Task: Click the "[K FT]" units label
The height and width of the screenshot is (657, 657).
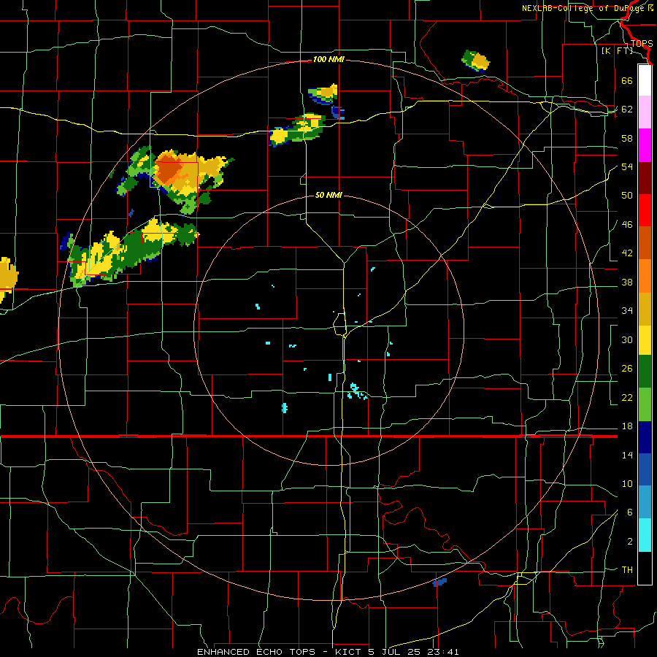Action: click(x=617, y=51)
